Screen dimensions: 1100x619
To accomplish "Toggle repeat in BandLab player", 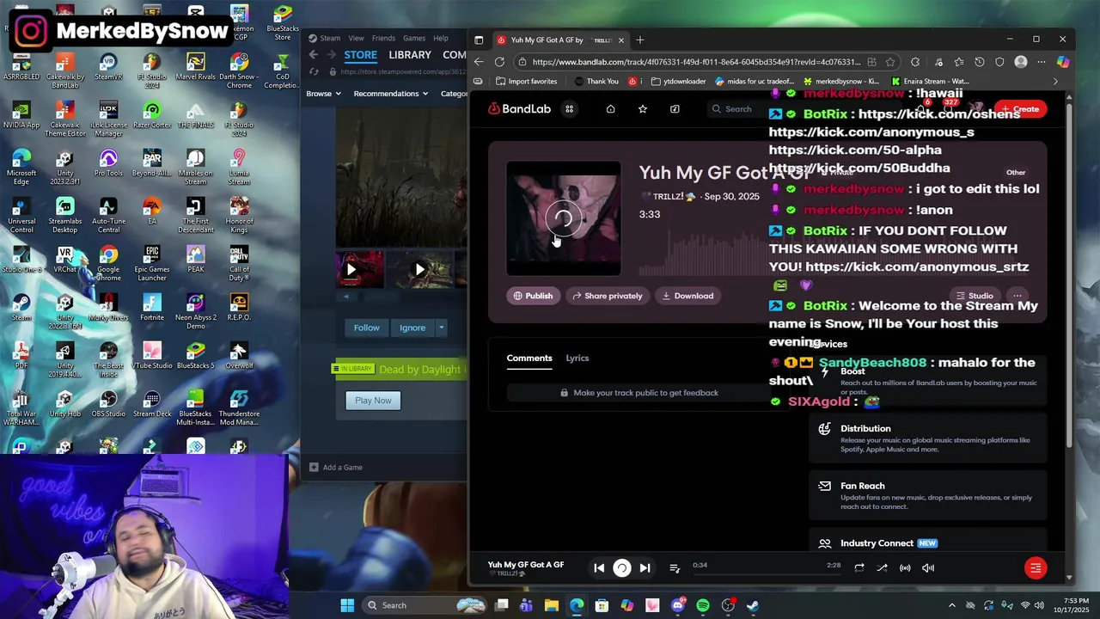I will tap(859, 567).
